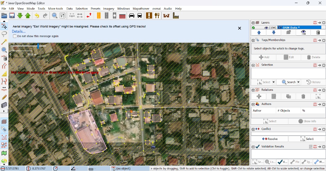The width and height of the screenshot is (326, 171).
Task: Click the red arrows reverse/swap icon
Action: 89,16
